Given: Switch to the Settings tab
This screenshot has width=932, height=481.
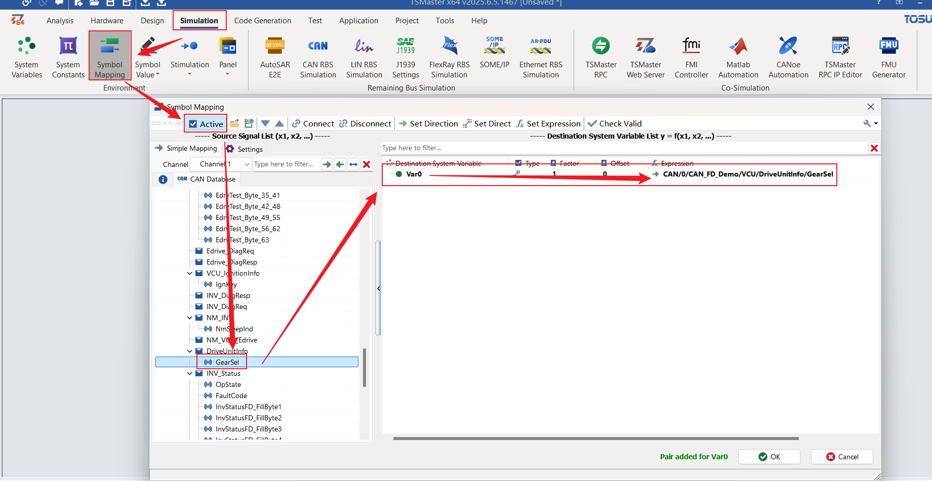Looking at the screenshot, I should tap(244, 149).
